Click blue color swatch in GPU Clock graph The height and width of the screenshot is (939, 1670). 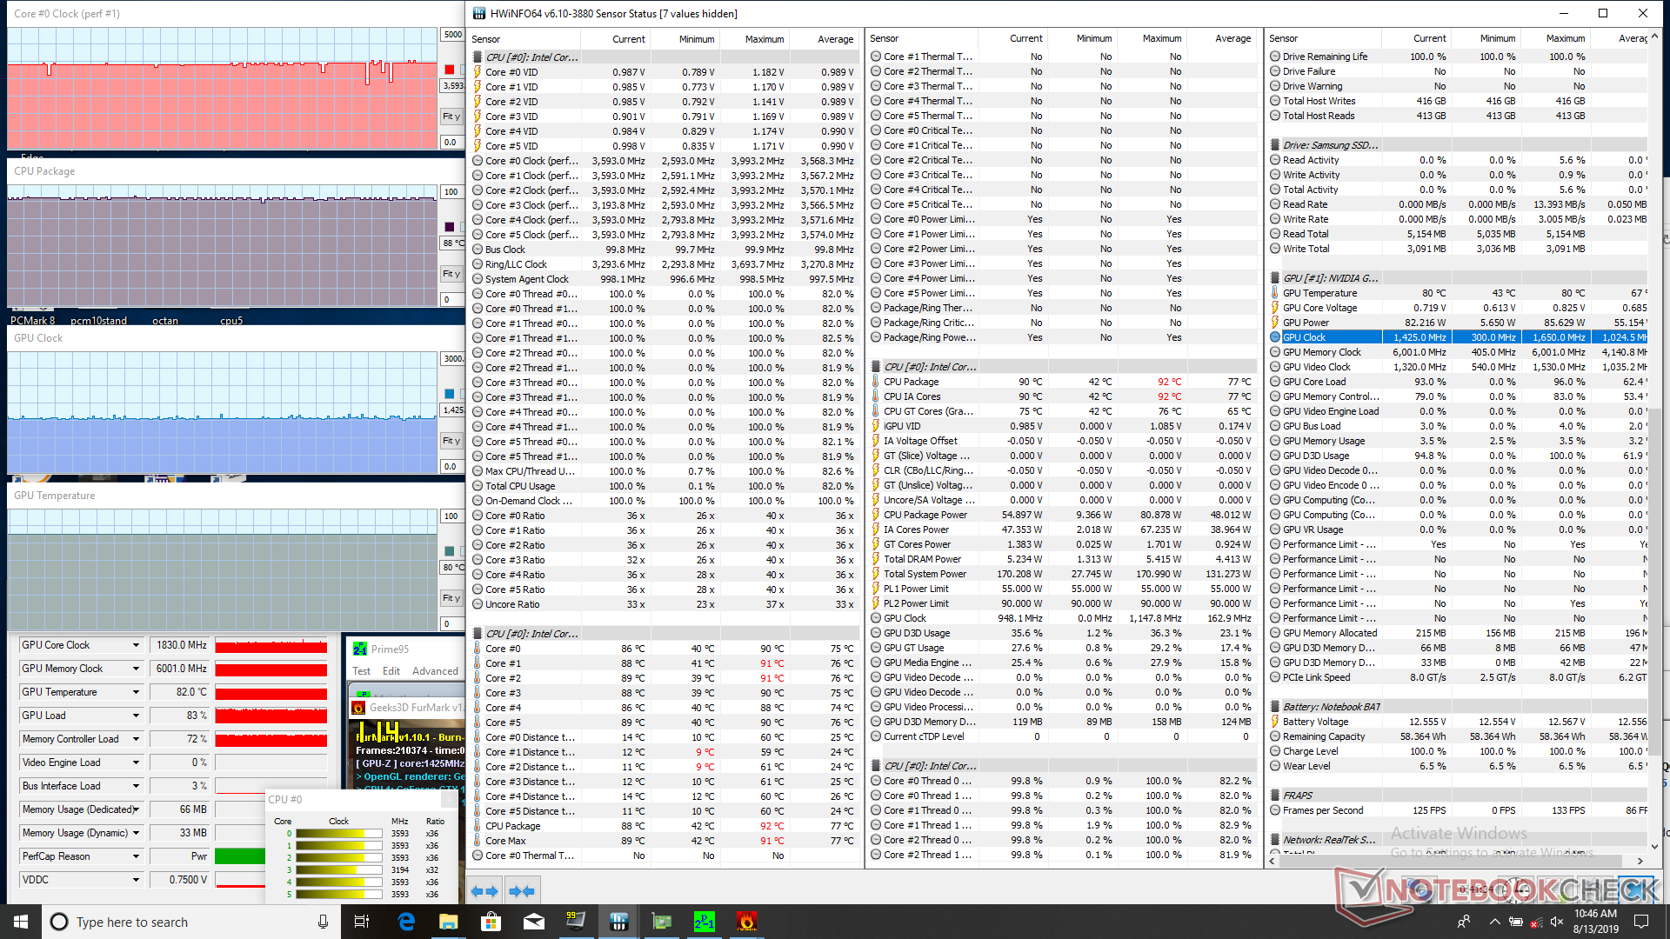450,394
